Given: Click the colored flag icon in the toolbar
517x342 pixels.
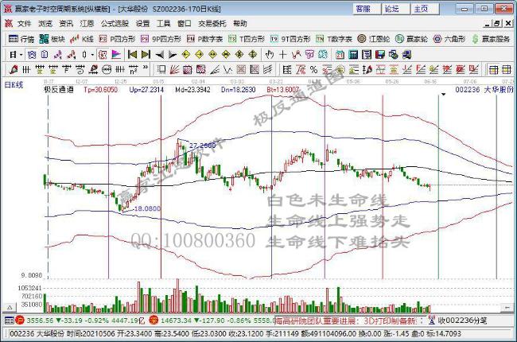Looking at the screenshot, I should coord(116,54).
